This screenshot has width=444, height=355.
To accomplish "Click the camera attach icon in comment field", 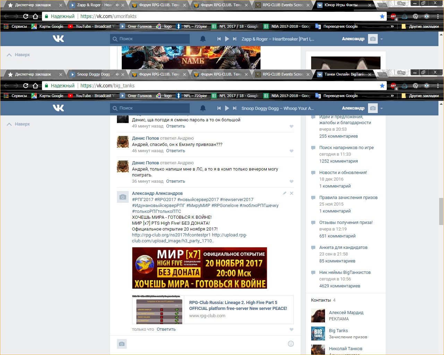I will click(x=122, y=344).
